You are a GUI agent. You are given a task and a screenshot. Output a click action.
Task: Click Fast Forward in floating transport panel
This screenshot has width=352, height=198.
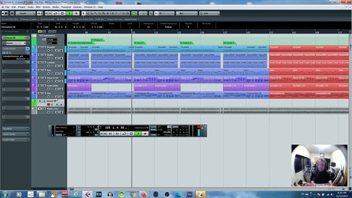click(x=117, y=134)
